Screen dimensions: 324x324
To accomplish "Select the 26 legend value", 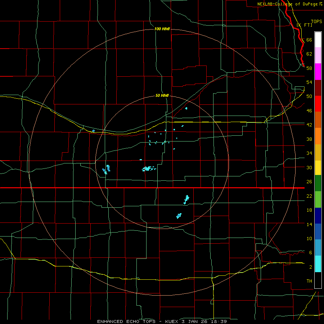I will (309, 182).
